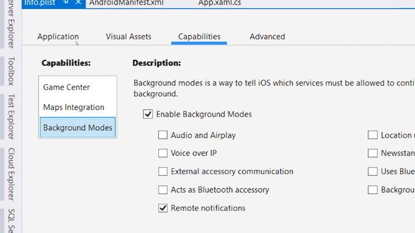
Task: Click the Background modes description text
Action: point(274,88)
